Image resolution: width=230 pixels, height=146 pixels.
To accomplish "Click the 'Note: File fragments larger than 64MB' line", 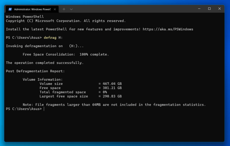I will pos(114,105).
